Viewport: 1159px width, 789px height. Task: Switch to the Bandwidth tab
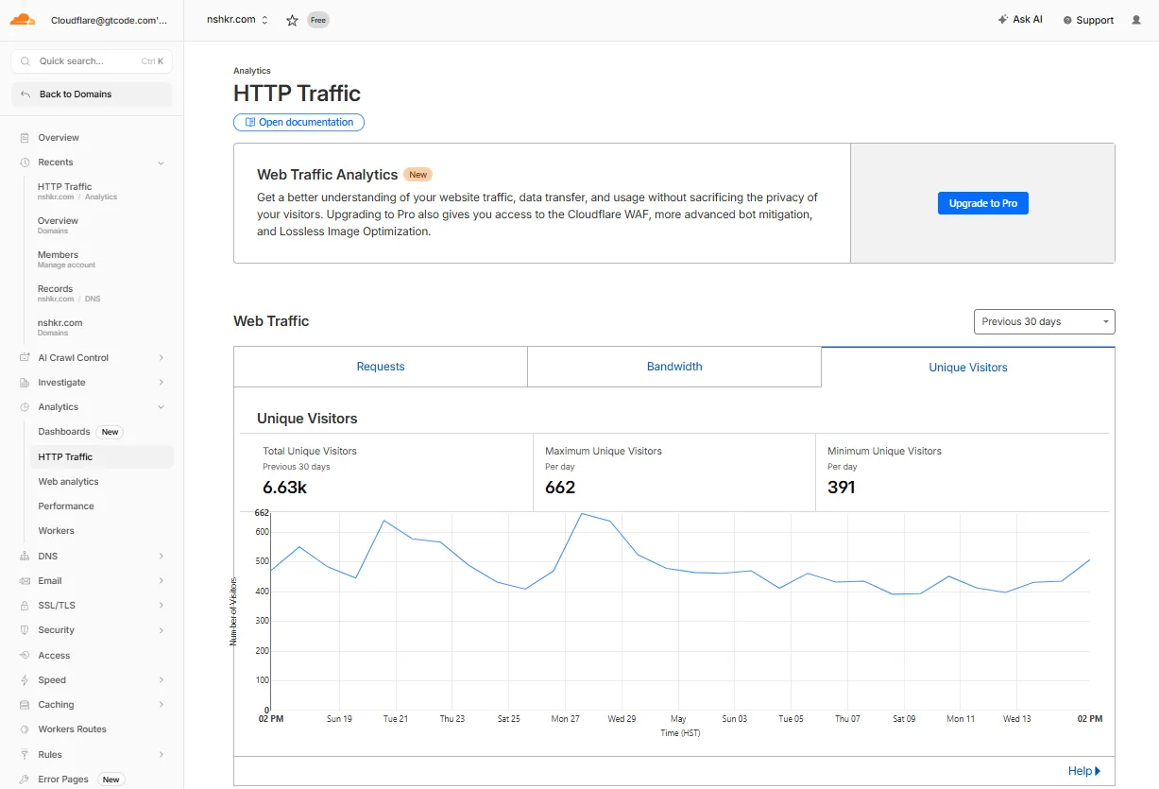[x=674, y=367]
